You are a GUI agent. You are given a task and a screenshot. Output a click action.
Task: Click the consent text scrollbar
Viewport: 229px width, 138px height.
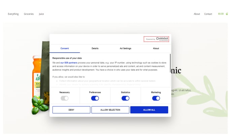click(170, 63)
